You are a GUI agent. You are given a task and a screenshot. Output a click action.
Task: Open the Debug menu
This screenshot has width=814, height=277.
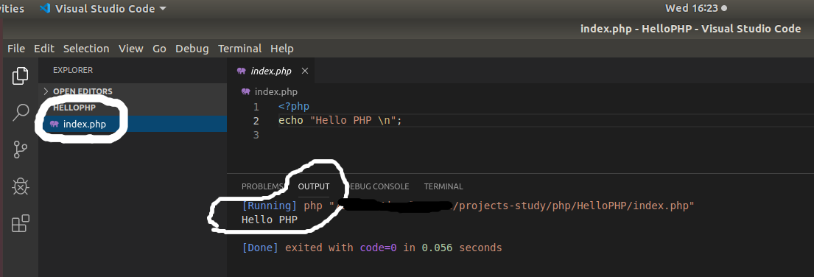192,49
